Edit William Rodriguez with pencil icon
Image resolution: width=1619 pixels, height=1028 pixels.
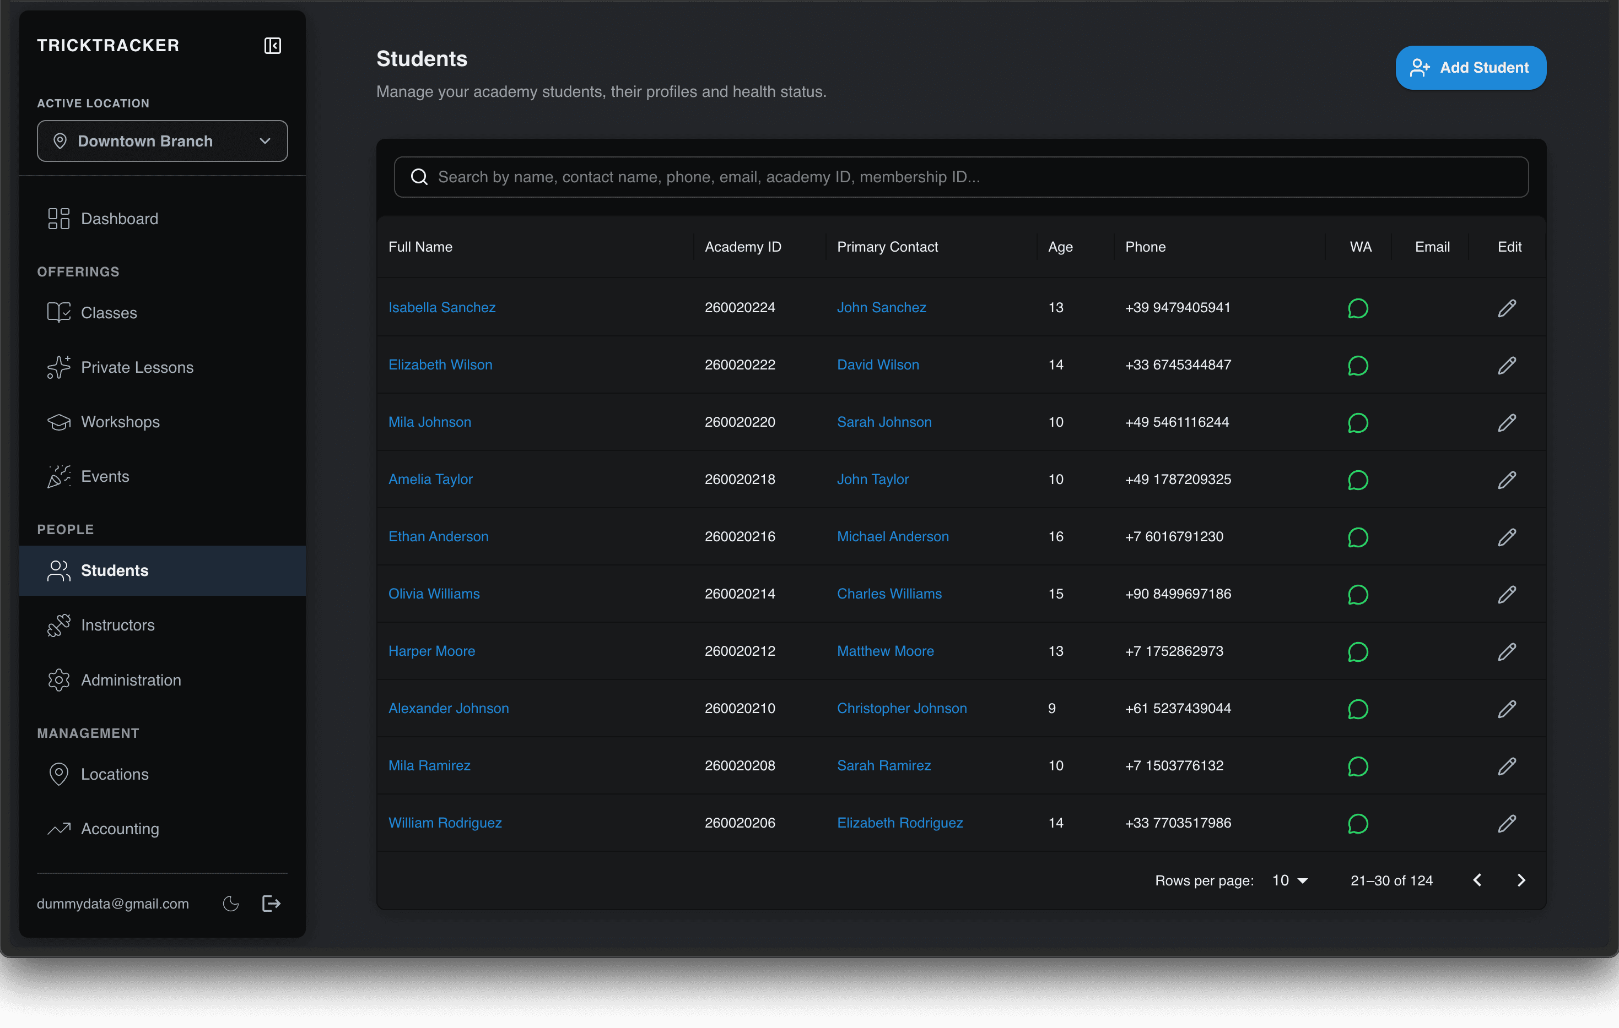pos(1507,823)
